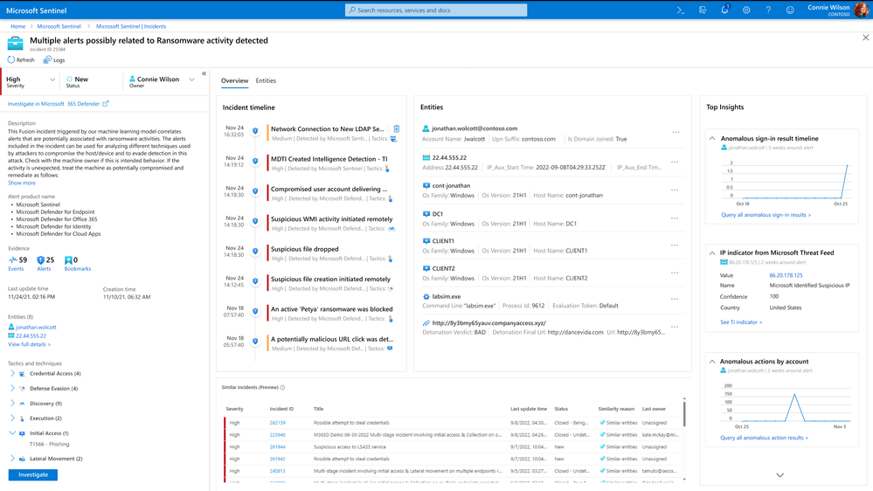Open Investigate in Microsoft 365 Defender link
Viewport: 873px width, 491px height.
58,104
